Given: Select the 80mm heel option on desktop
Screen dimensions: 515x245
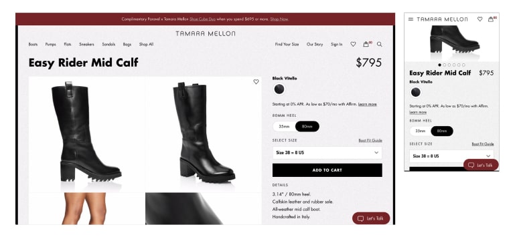Looking at the screenshot, I should (x=307, y=126).
